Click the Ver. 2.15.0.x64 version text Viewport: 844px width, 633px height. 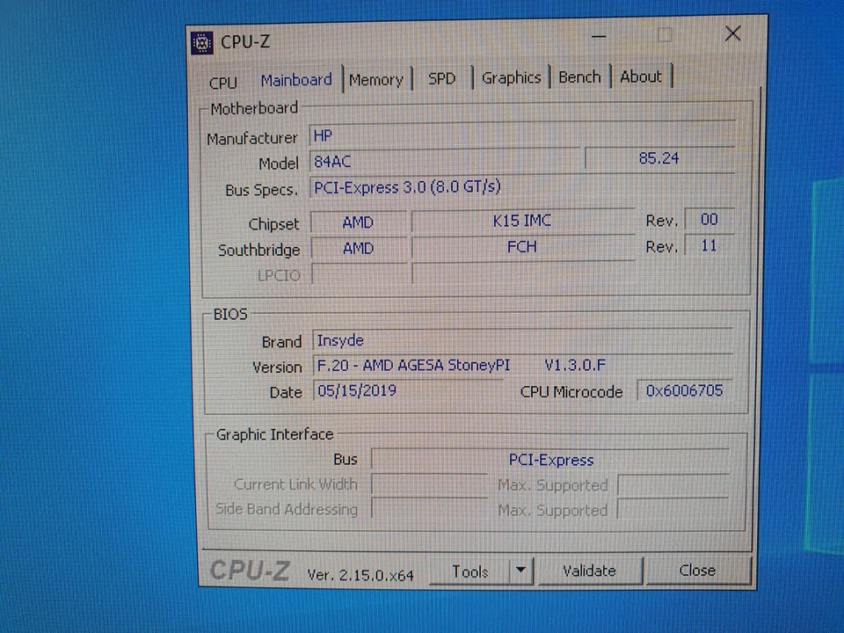[360, 575]
